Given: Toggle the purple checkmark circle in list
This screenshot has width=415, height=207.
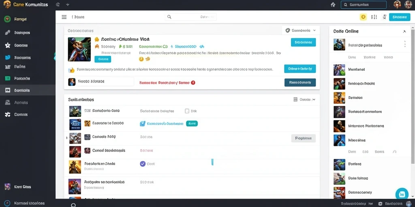Looking at the screenshot, I should click(143, 164).
